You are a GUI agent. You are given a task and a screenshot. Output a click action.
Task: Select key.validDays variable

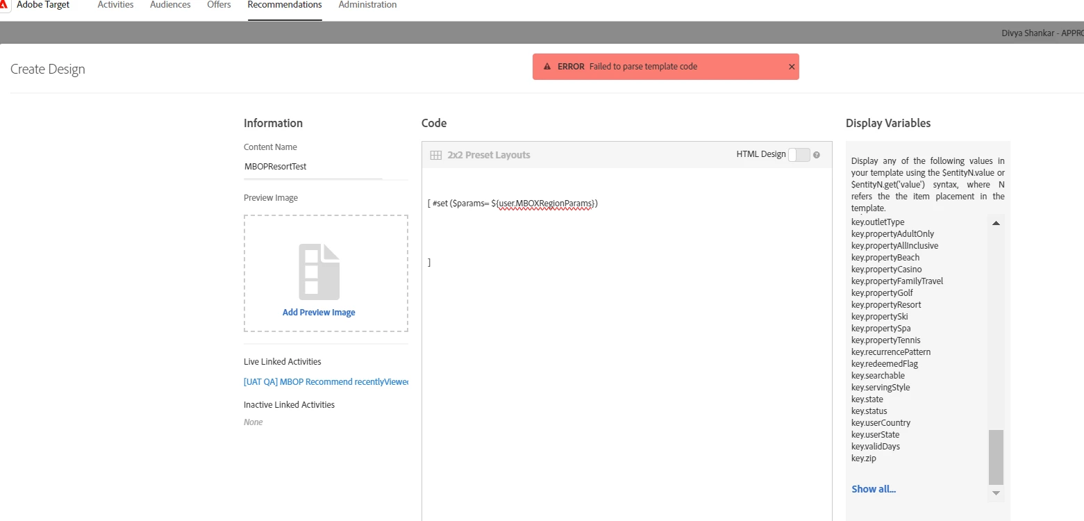tap(875, 447)
